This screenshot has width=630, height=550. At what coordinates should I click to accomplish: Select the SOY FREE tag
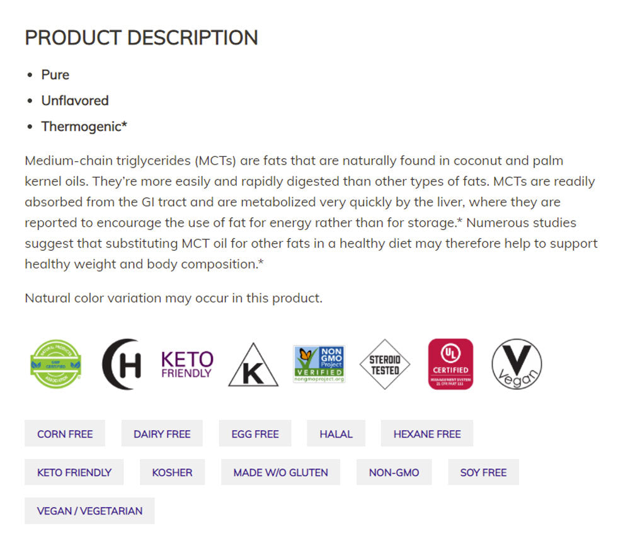[x=483, y=472]
